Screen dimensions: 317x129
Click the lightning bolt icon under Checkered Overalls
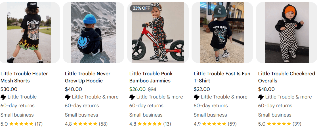pos(261,97)
